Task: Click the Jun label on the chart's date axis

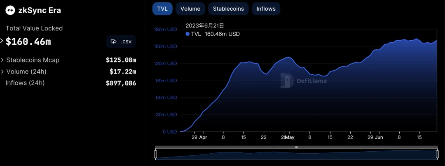Action: pyautogui.click(x=379, y=138)
